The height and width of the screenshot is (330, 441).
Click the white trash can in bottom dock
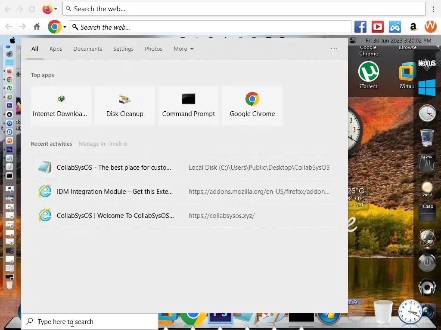tap(383, 312)
